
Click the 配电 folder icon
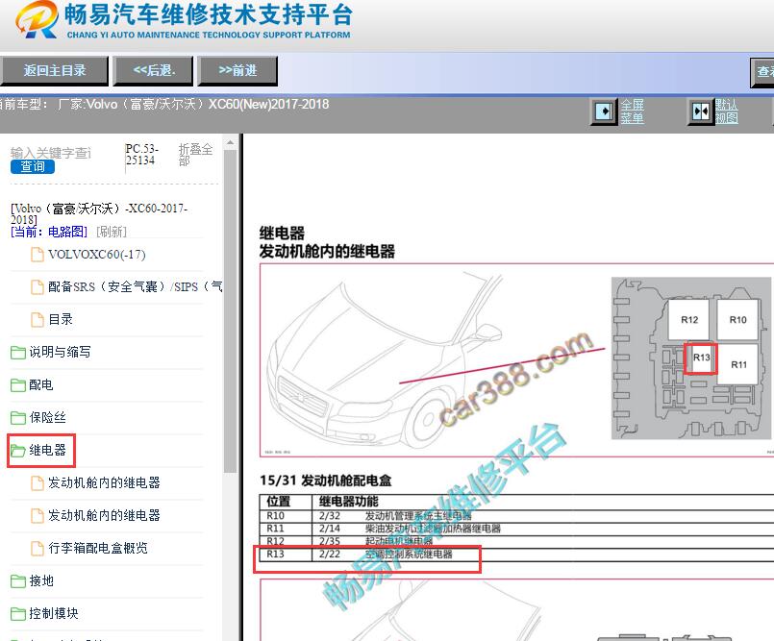(x=18, y=385)
